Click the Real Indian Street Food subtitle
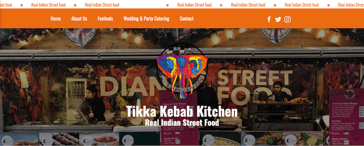The height and width of the screenshot is (146, 364). tap(182, 122)
